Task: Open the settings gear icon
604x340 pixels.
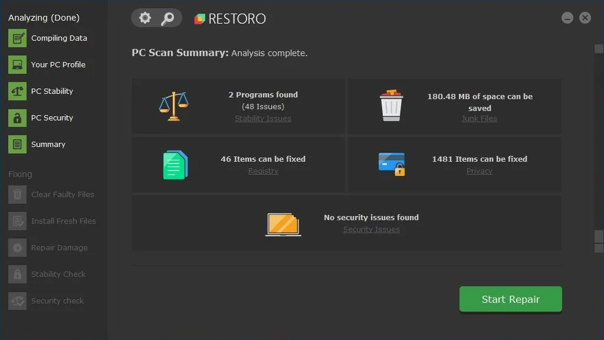Action: tap(145, 18)
